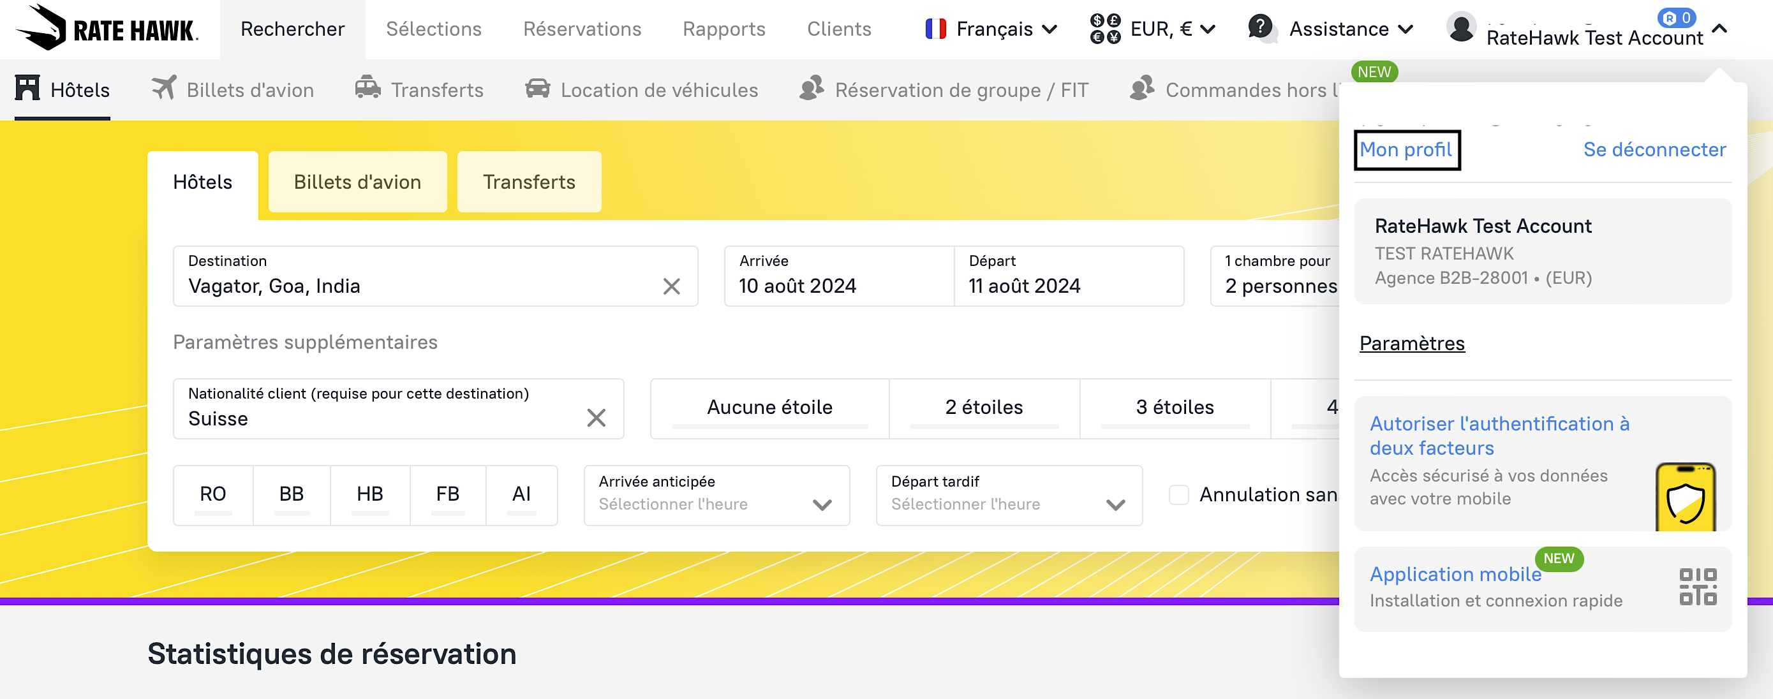This screenshot has height=699, width=1773.
Task: Click the car icon for Location de véhicules
Action: (x=537, y=89)
